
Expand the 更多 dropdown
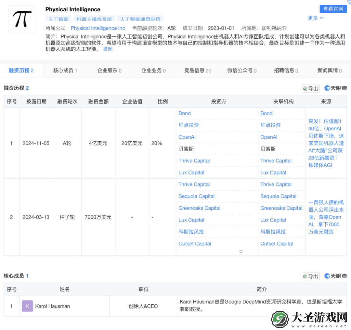(316, 18)
